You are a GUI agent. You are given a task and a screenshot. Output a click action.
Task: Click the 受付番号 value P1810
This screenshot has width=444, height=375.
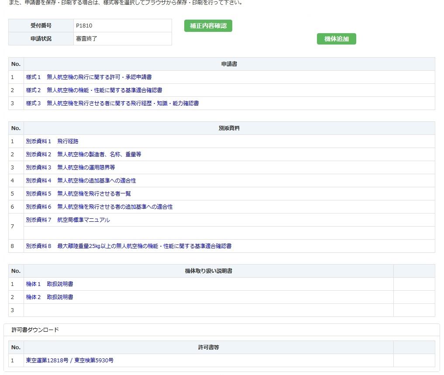click(84, 26)
